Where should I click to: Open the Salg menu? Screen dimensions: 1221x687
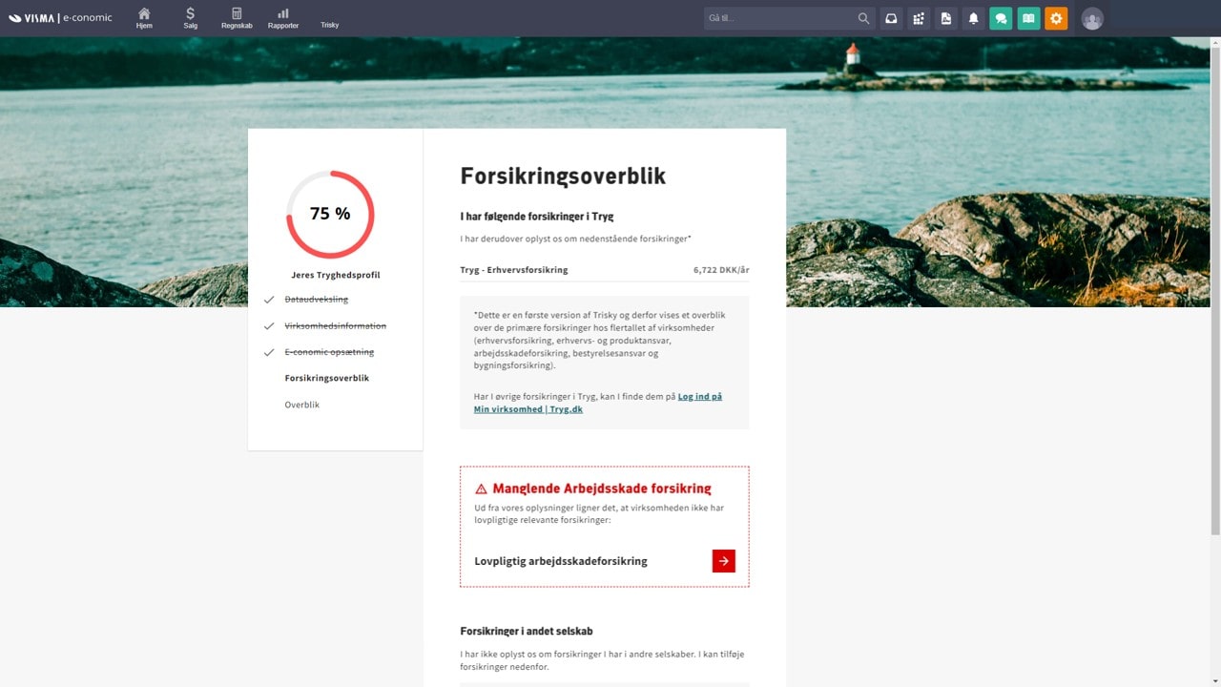pos(191,18)
